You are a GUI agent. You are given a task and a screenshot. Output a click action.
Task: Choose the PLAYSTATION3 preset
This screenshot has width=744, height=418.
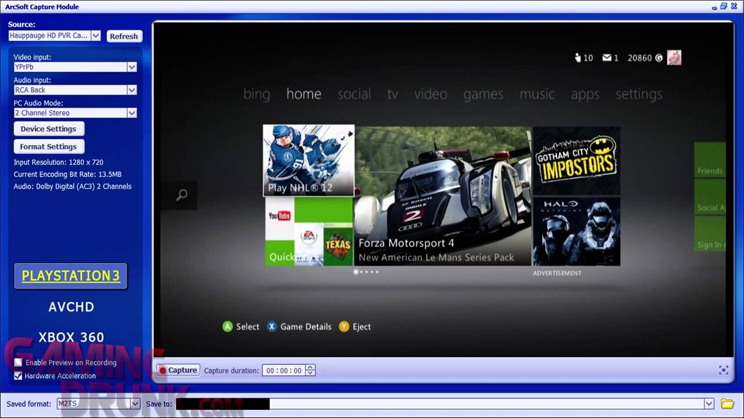tap(70, 276)
